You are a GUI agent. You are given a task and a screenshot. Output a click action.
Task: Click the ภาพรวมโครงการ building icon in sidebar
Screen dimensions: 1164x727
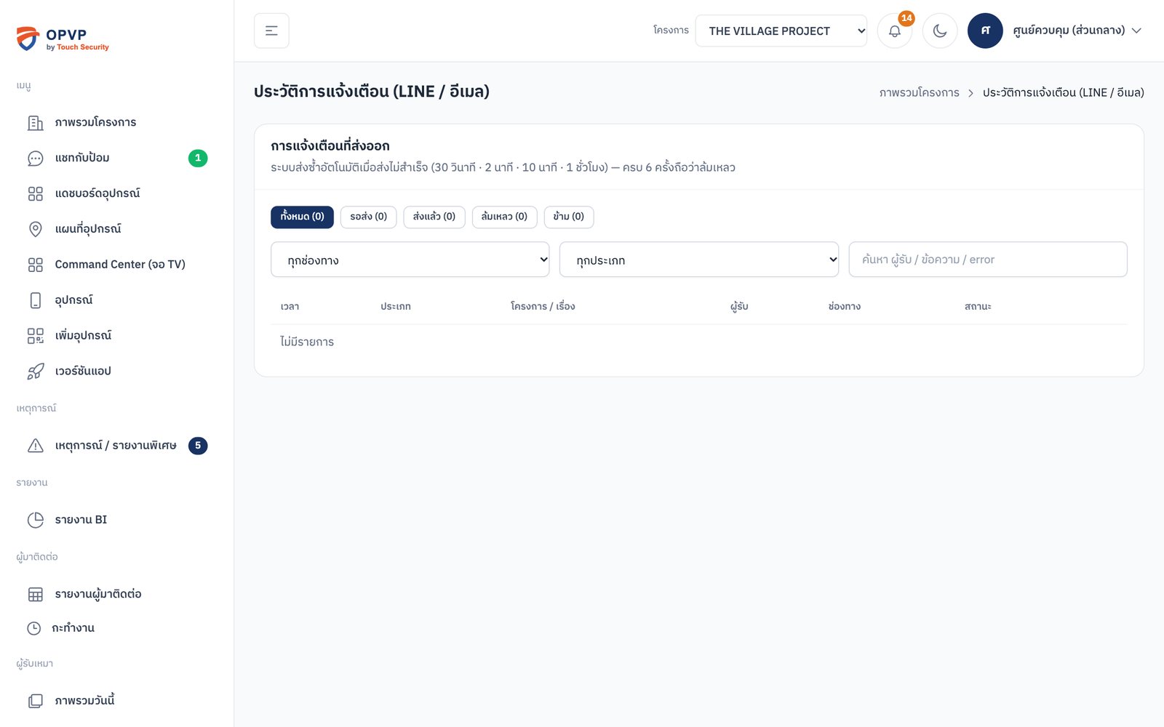pos(35,122)
